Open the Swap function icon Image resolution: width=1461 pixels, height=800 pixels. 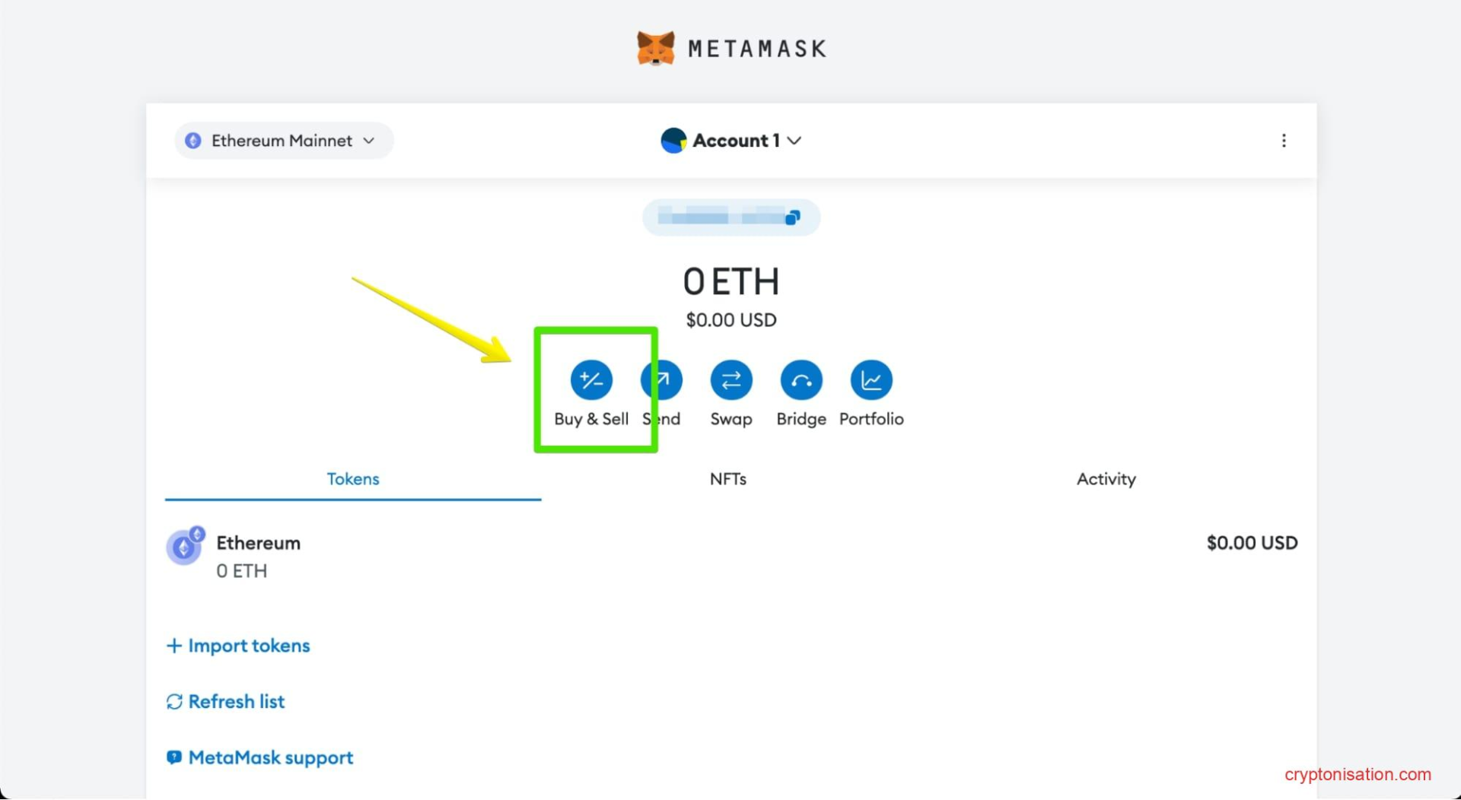pos(730,380)
